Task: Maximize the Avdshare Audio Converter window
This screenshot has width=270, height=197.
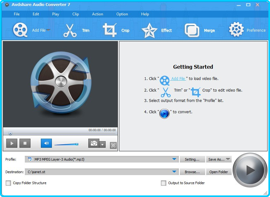Action: coord(248,5)
